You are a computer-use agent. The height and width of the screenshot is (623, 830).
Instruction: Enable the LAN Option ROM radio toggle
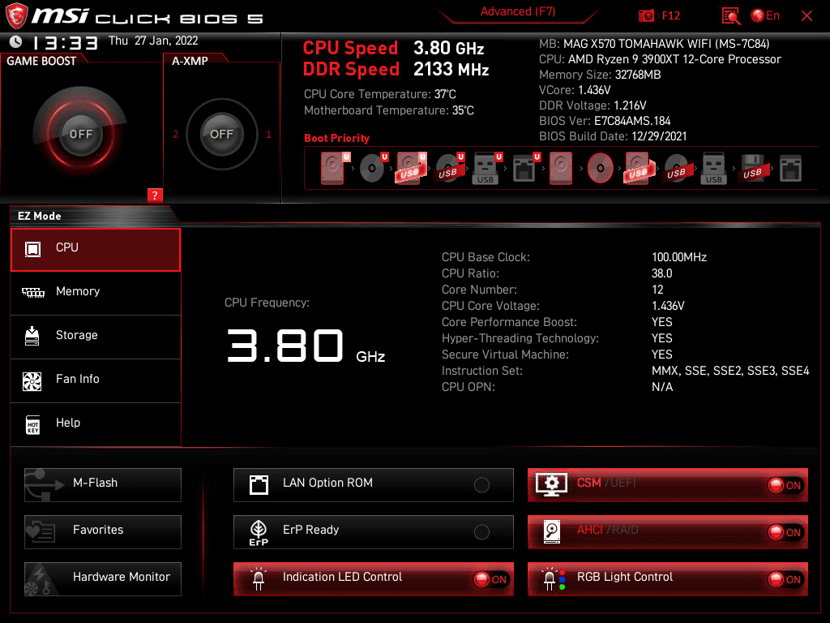point(481,485)
